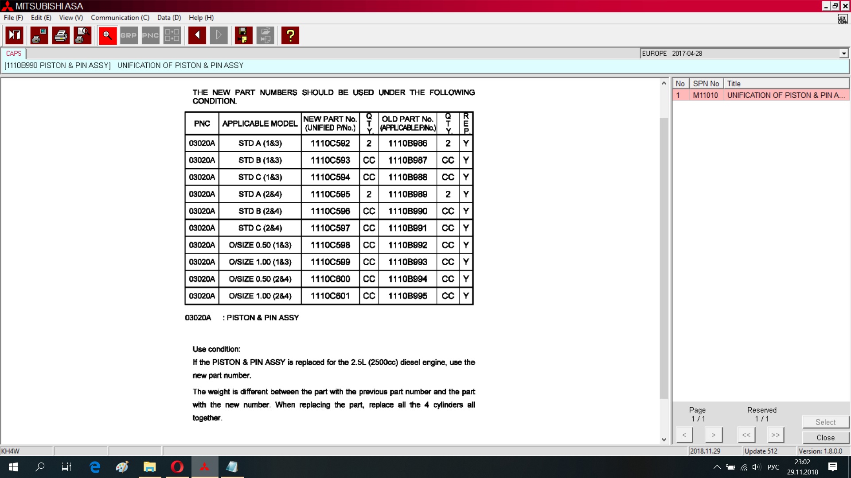
Task: Open the region EUROPE dropdown
Action: pyautogui.click(x=843, y=54)
